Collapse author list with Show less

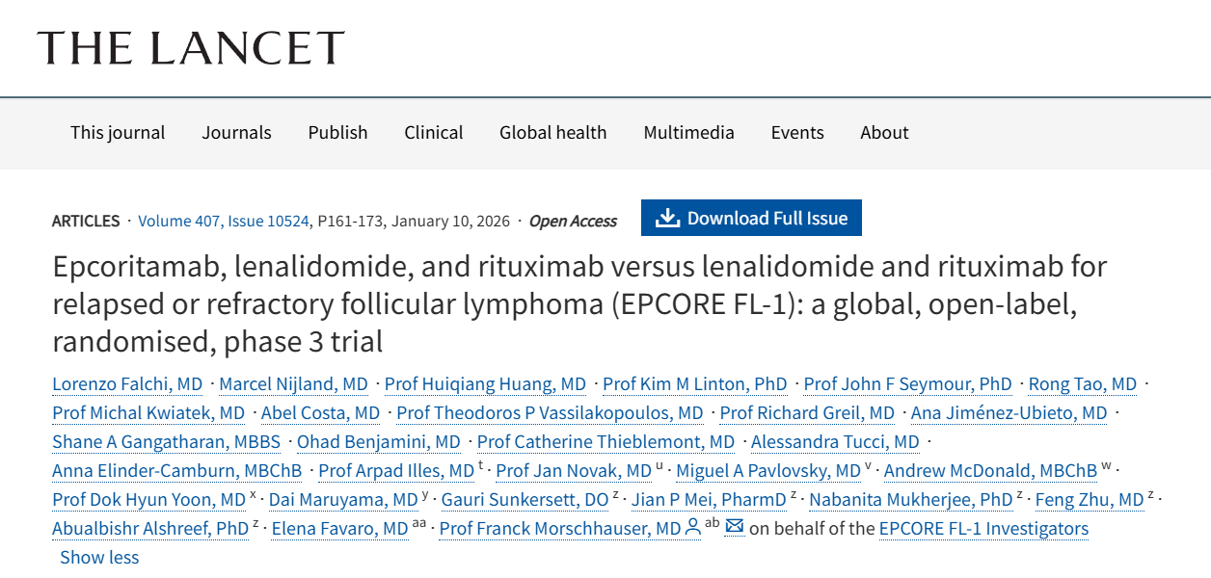click(99, 557)
